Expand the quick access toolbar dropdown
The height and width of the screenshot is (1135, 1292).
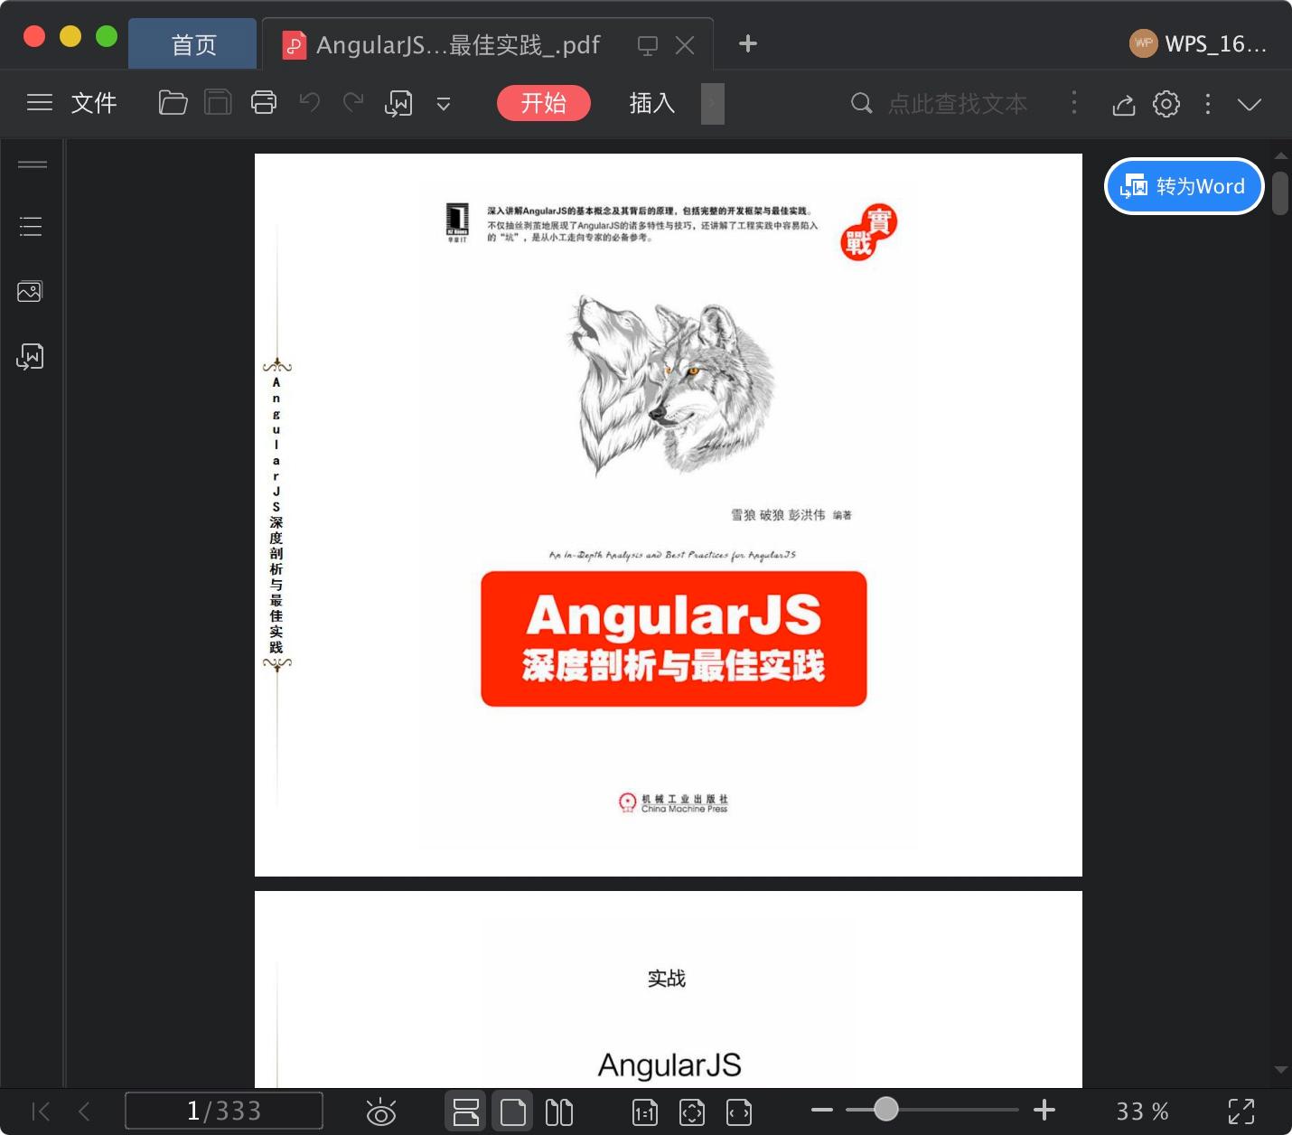(444, 105)
